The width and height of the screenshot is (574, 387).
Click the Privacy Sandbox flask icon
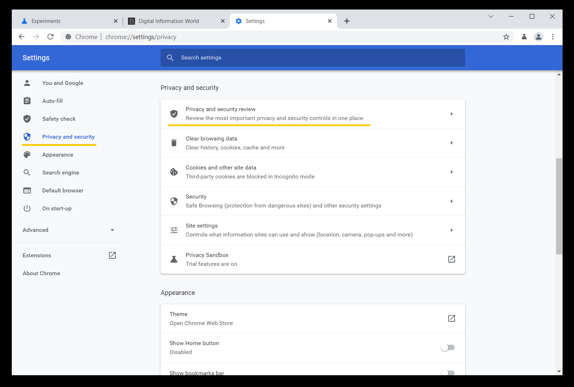tap(174, 259)
